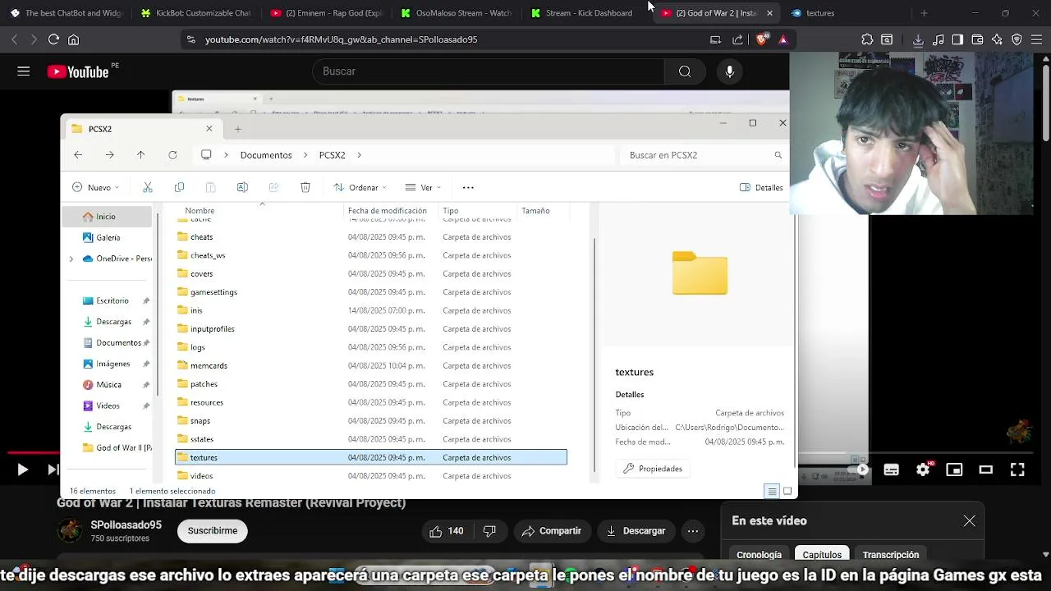Open Propiedades of textures folder

653,469
